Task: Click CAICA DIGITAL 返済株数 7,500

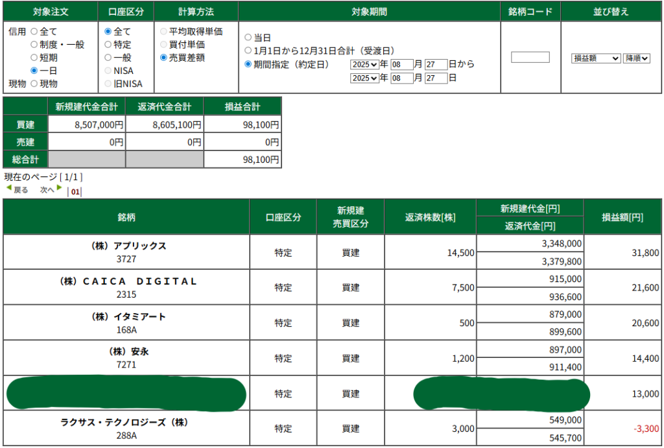Action: [x=463, y=288]
